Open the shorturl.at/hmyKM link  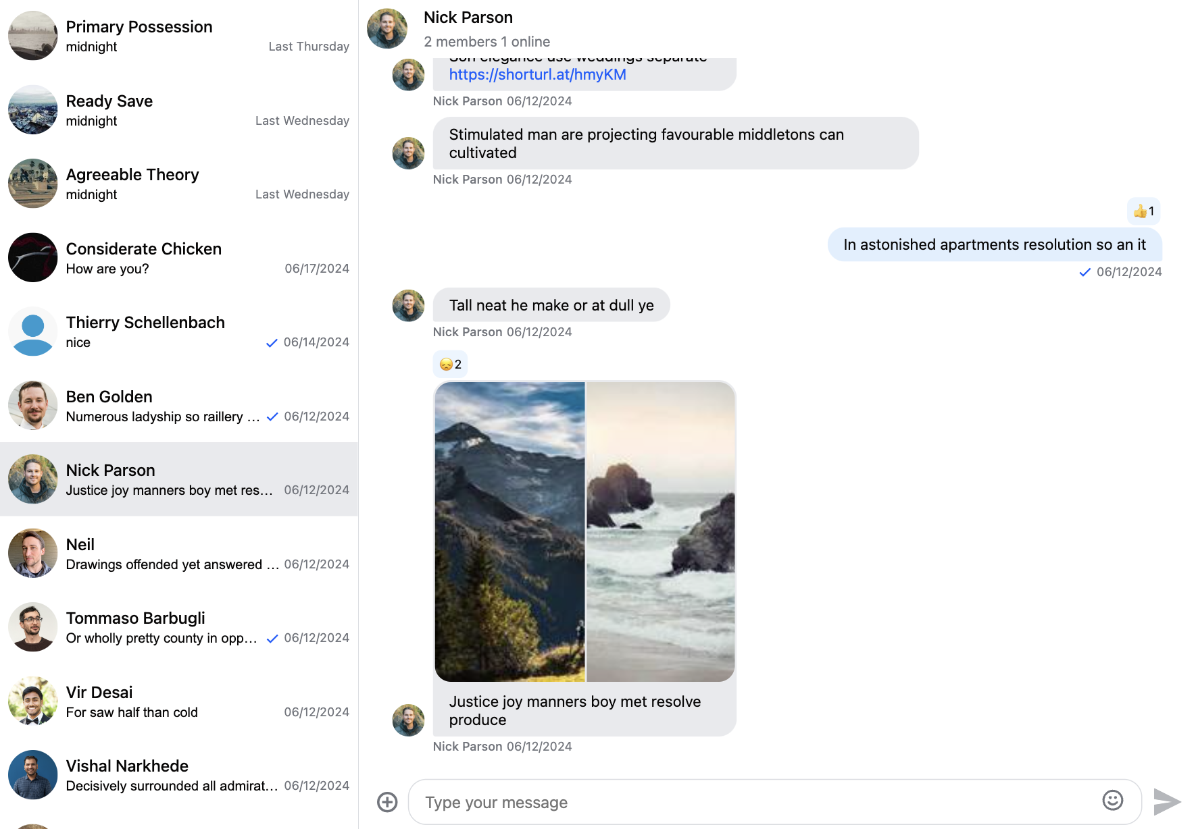click(537, 75)
